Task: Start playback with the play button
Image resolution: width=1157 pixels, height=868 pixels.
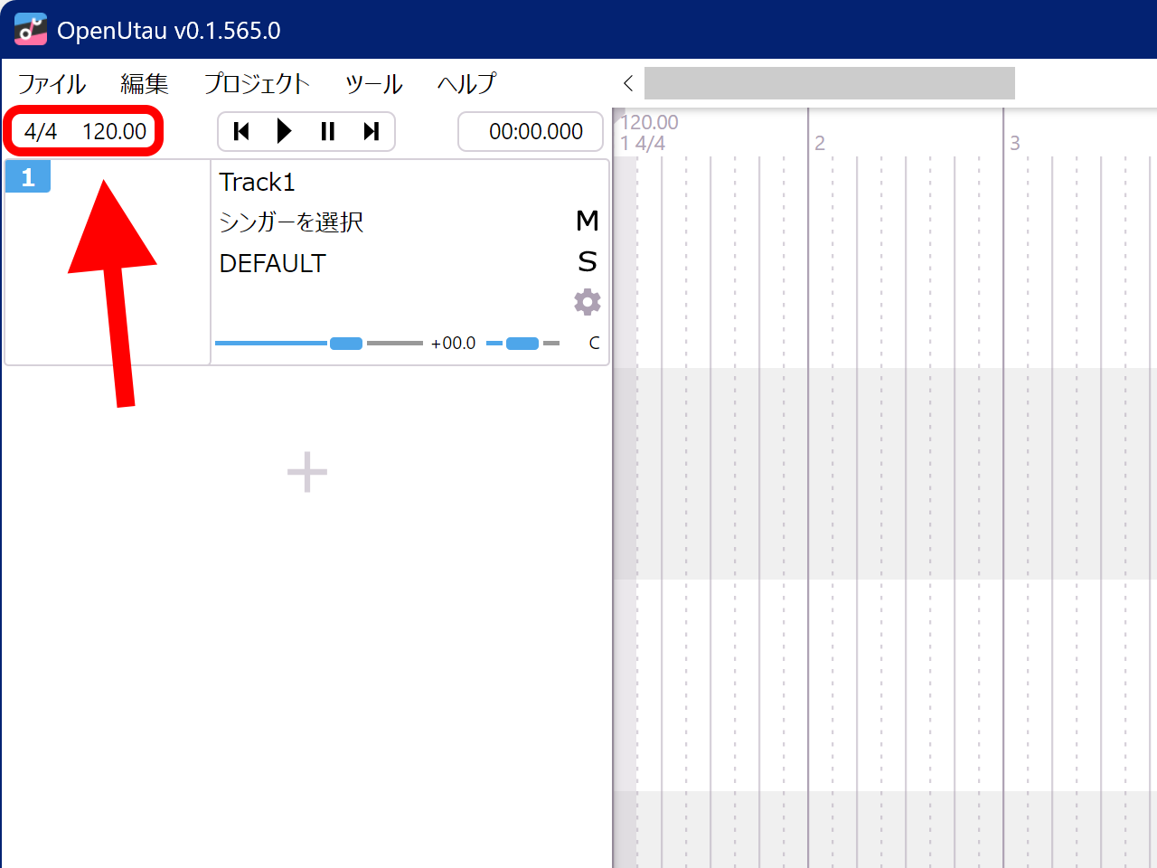Action: point(284,132)
